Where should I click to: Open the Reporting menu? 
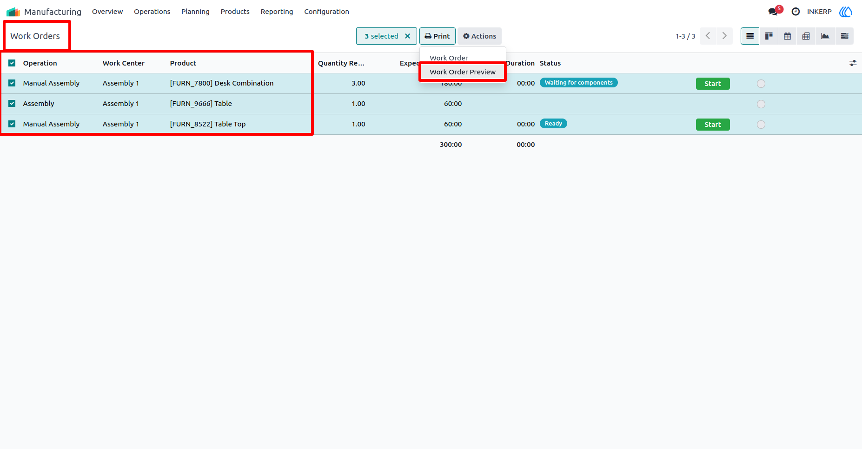coord(277,12)
